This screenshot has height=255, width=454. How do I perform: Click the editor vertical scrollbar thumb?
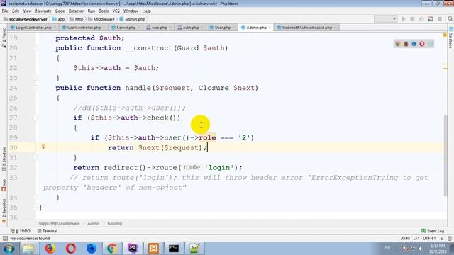click(x=445, y=156)
